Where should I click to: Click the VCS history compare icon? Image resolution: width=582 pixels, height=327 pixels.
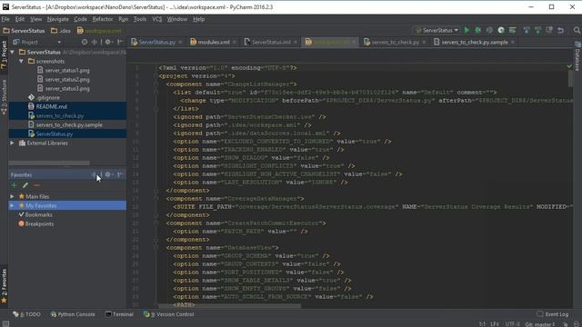pos(549,30)
